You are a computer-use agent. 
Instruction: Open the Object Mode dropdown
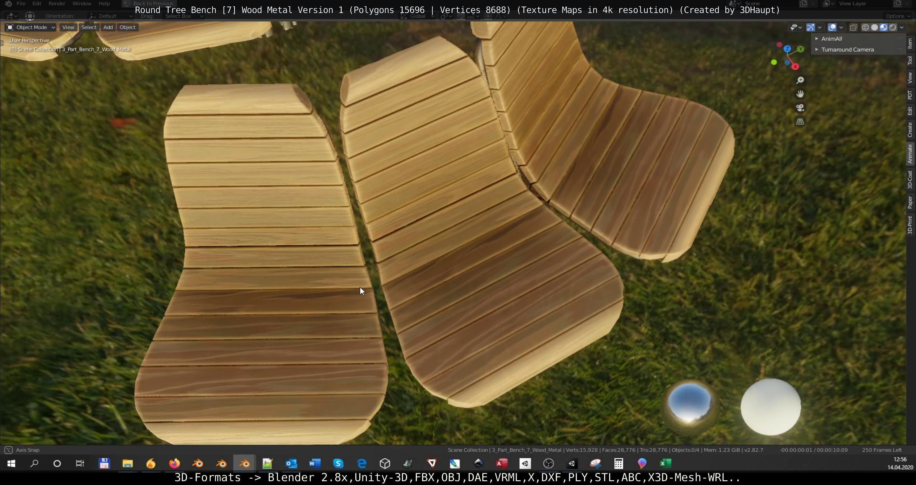coord(31,27)
